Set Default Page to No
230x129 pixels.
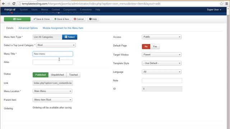[146, 47]
